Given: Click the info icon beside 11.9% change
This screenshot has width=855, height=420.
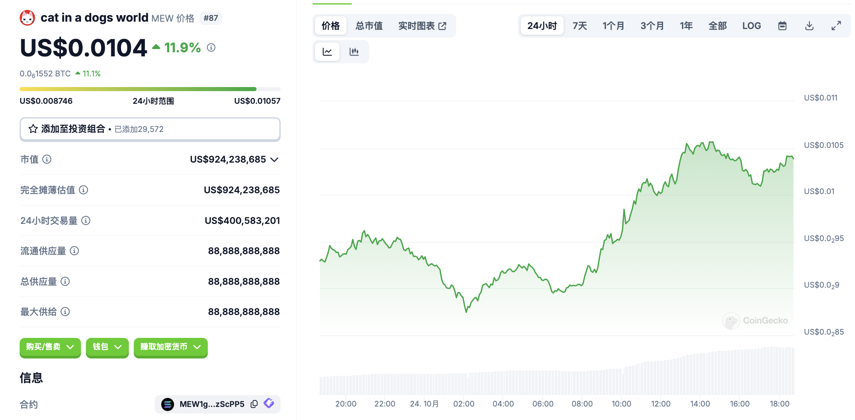Looking at the screenshot, I should pyautogui.click(x=211, y=48).
